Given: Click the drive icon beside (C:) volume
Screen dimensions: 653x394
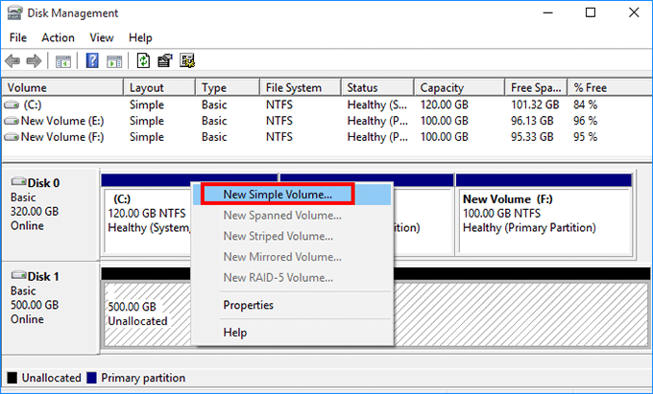Looking at the screenshot, I should click(x=12, y=104).
